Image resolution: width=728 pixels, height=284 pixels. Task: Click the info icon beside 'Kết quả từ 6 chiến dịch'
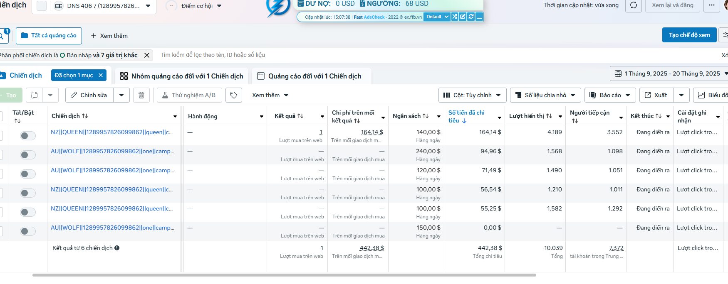pos(117,248)
